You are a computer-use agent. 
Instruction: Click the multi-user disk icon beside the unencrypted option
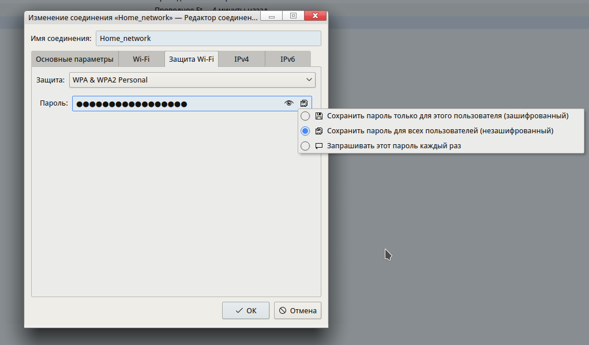pos(319,131)
